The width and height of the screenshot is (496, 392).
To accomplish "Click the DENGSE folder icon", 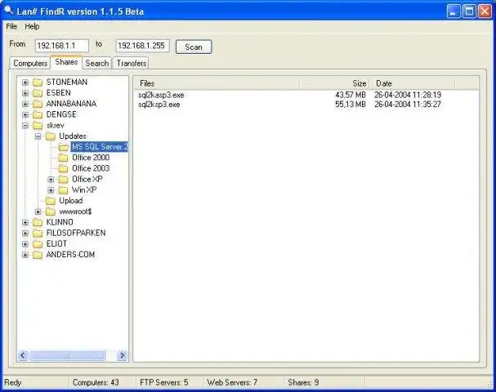I will [38, 115].
